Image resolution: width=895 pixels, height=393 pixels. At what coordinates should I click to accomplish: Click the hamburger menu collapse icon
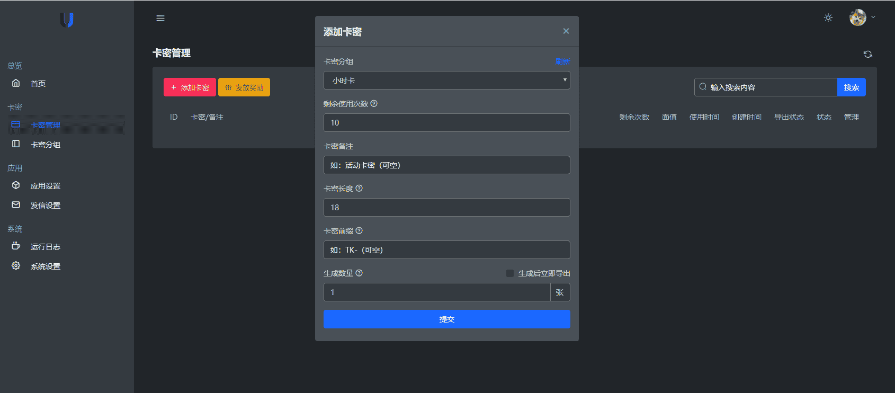point(160,18)
